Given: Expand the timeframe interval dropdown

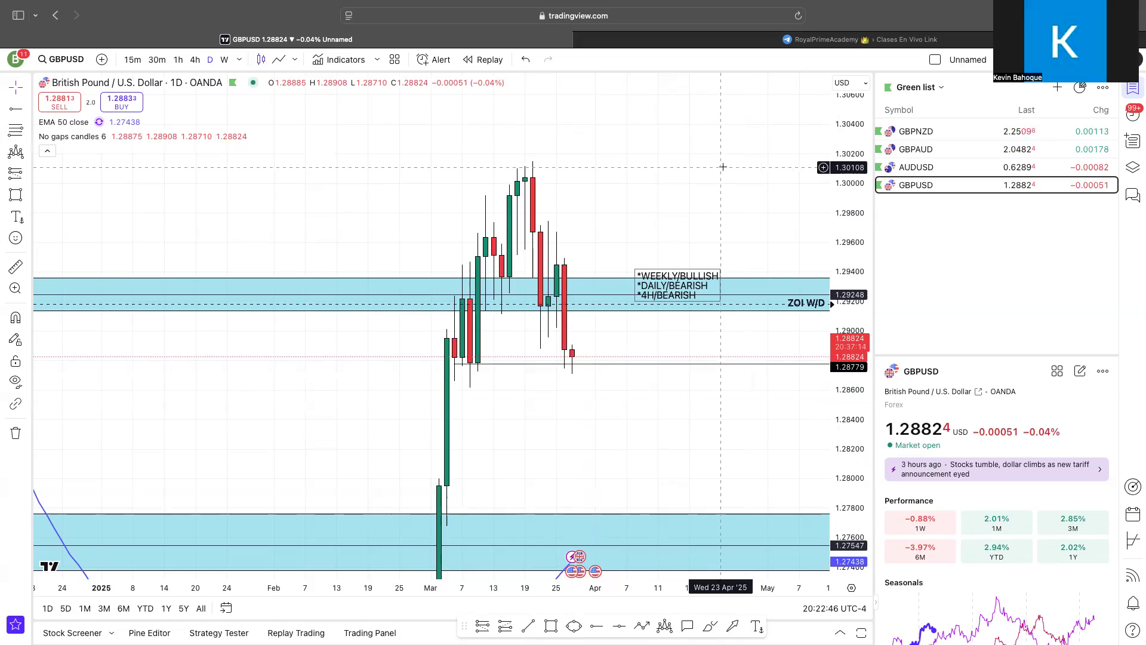Looking at the screenshot, I should coord(239,59).
